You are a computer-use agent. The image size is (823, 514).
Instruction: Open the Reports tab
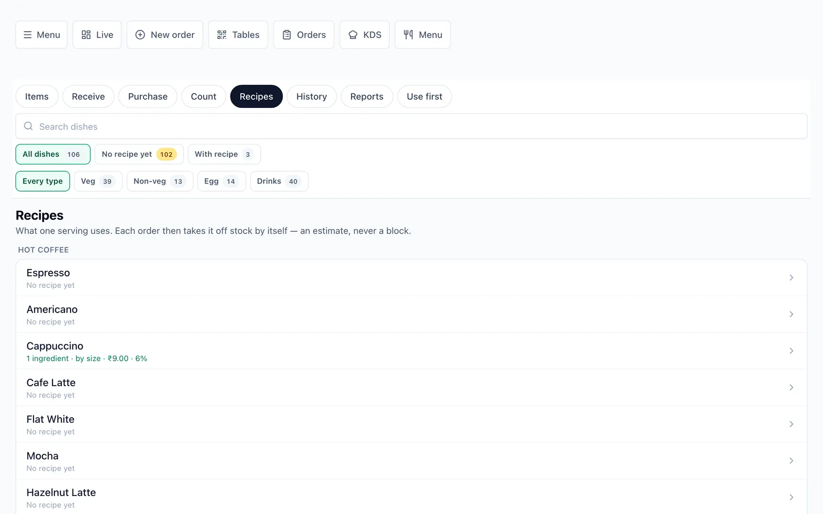(367, 97)
